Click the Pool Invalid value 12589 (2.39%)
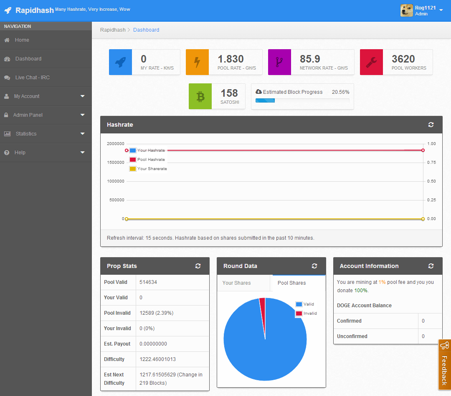Image resolution: width=451 pixels, height=396 pixels. click(x=157, y=313)
